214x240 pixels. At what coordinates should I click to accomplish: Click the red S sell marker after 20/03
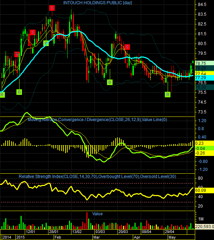pos(127,47)
